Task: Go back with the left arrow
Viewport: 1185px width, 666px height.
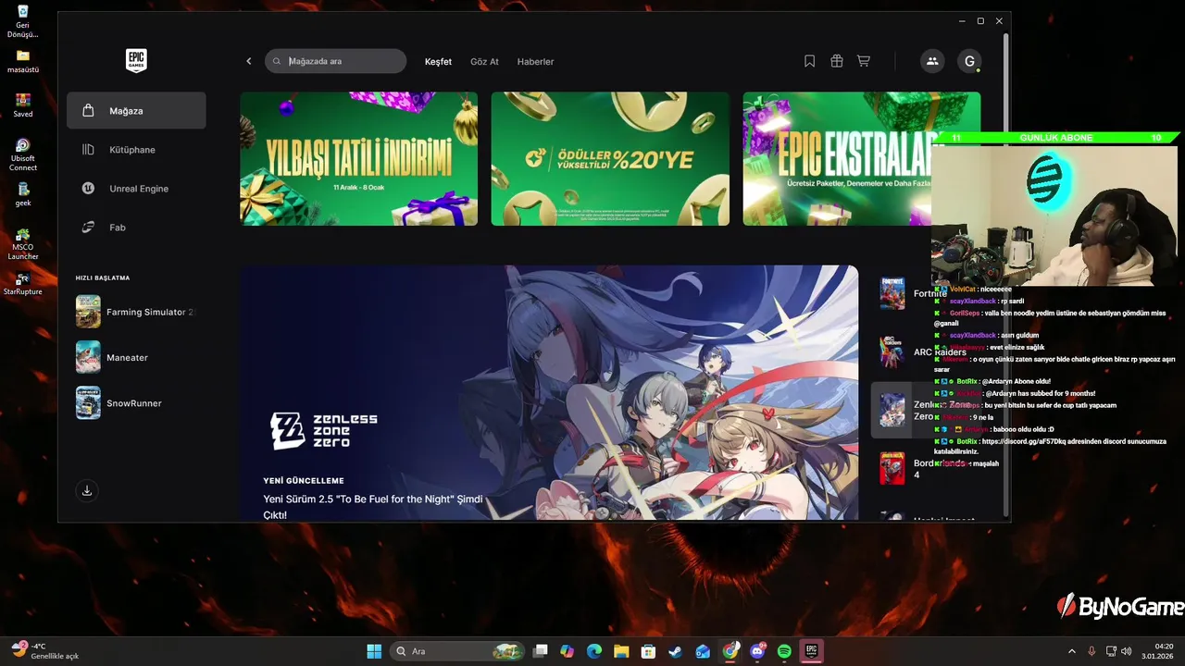Action: click(248, 61)
